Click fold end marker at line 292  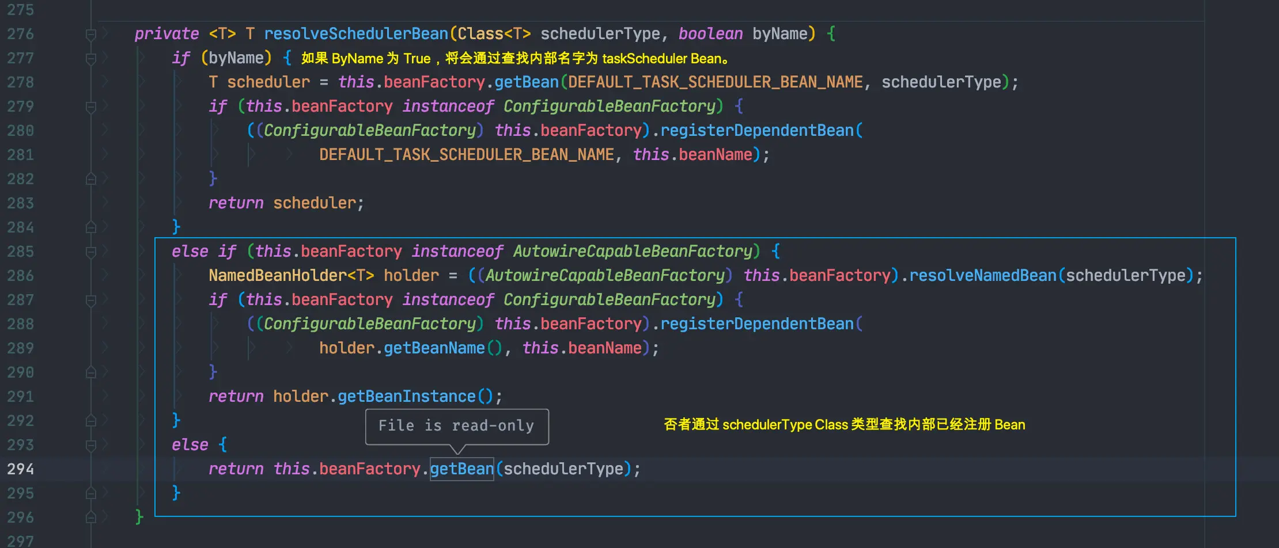click(x=90, y=421)
